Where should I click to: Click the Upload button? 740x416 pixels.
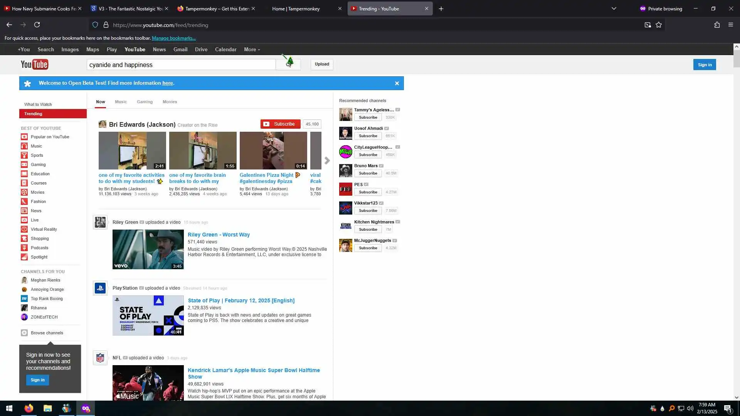322,64
